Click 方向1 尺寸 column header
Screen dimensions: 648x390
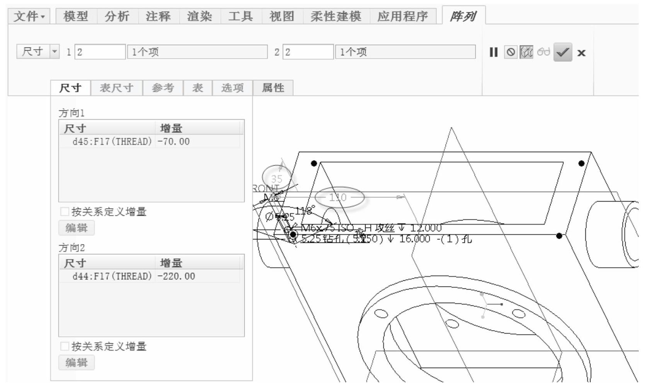(x=108, y=128)
